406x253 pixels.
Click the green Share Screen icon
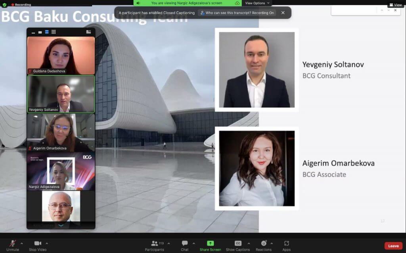210,243
